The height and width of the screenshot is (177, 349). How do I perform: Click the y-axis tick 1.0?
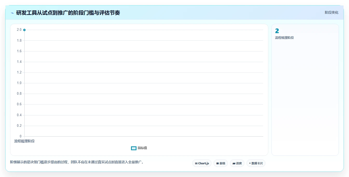tap(19, 83)
